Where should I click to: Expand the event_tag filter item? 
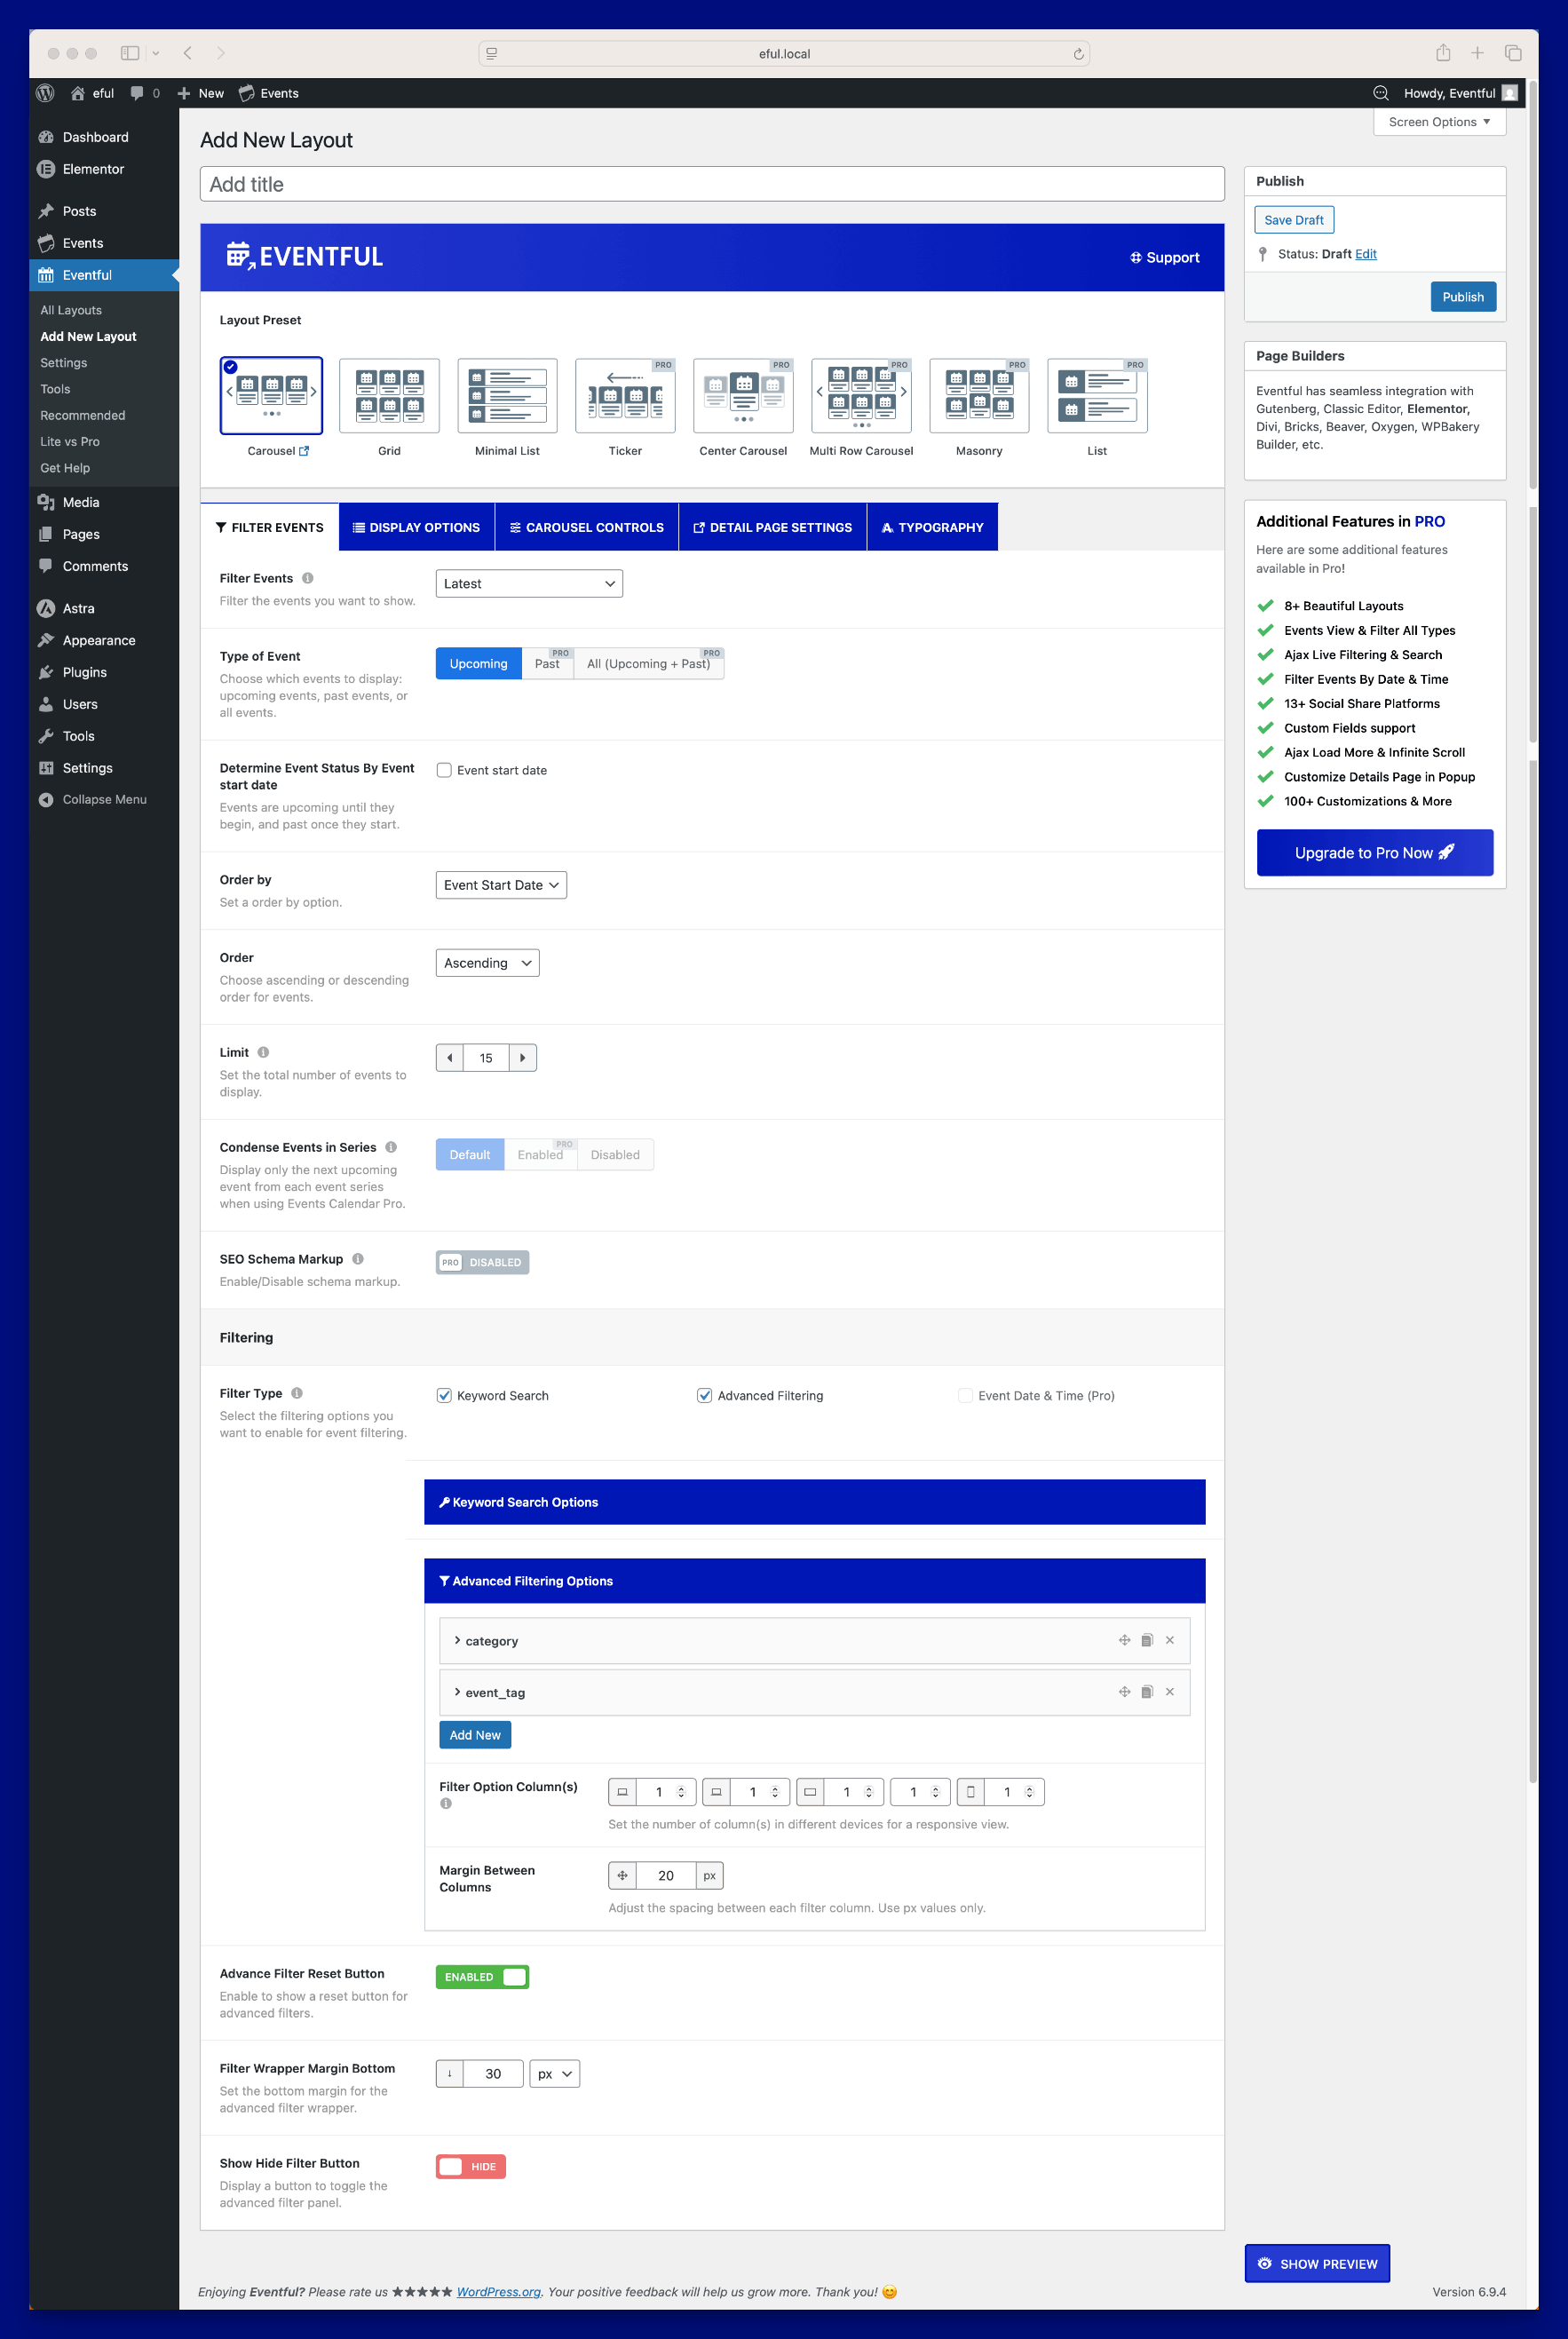coord(457,1692)
